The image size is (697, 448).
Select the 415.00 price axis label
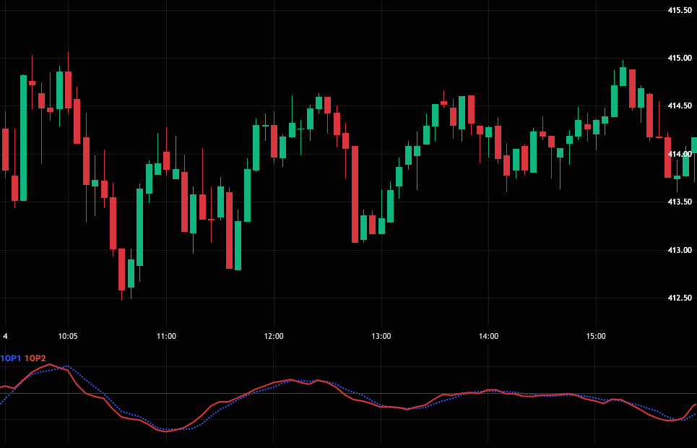tap(680, 58)
